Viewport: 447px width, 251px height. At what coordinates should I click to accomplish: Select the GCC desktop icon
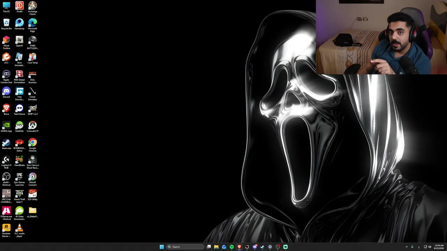pos(6,59)
